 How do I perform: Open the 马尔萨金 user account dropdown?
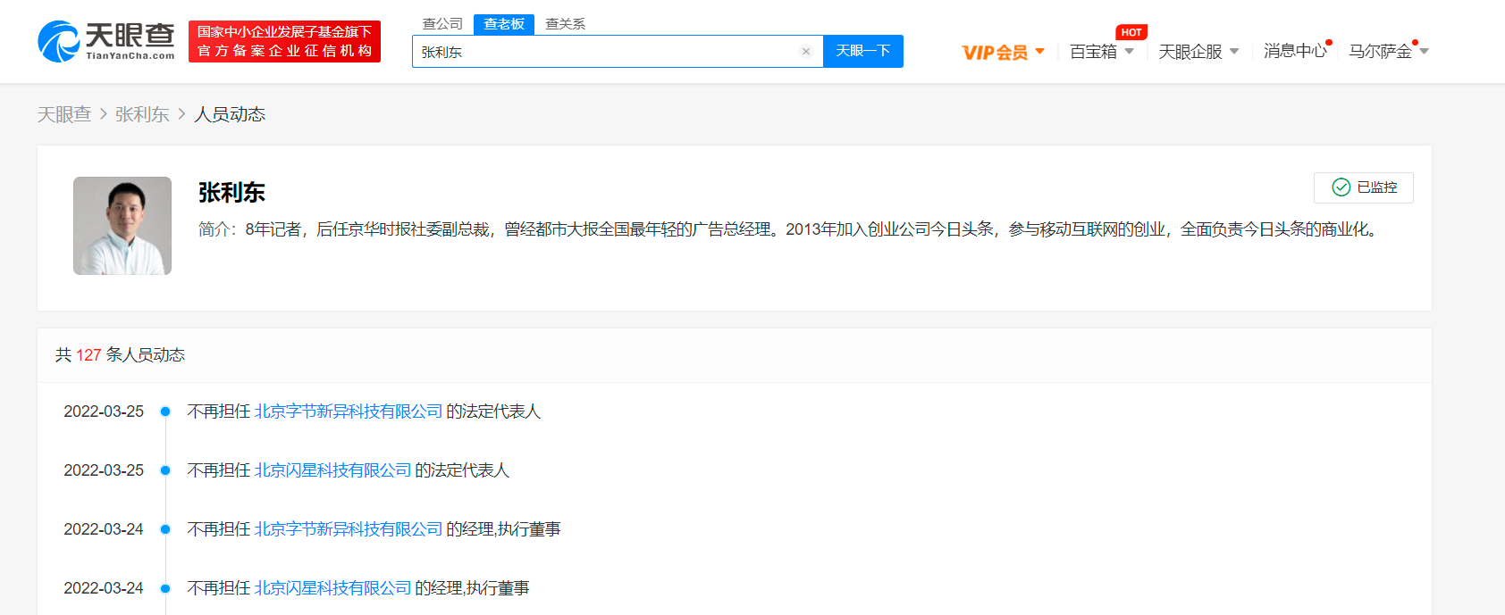1388,51
